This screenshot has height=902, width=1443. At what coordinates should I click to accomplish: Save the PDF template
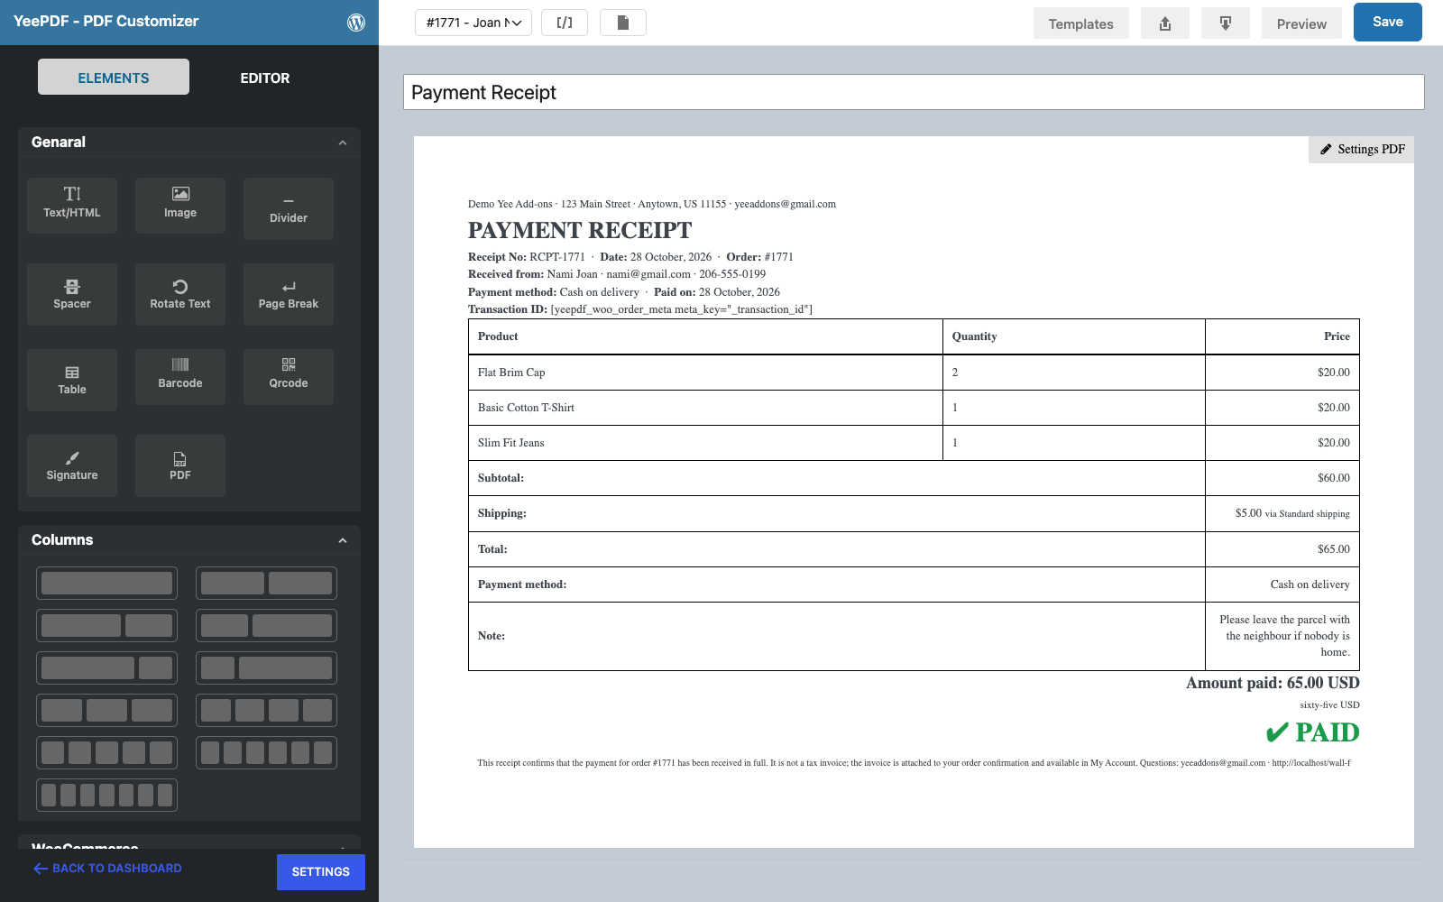coord(1388,23)
